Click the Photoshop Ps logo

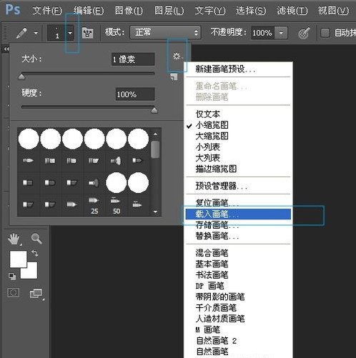[x=13, y=10]
